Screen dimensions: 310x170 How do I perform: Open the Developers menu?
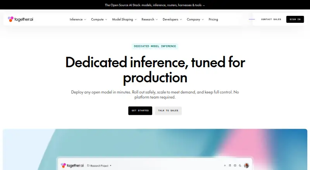[x=170, y=19]
